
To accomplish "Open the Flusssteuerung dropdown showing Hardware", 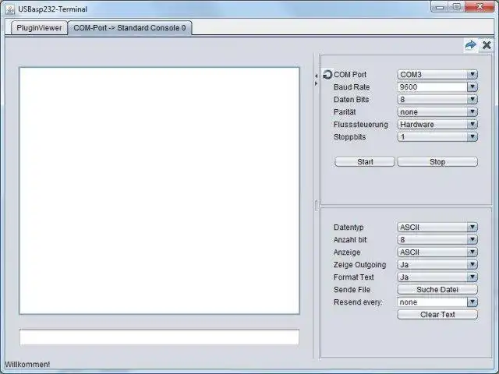I will 437,125.
